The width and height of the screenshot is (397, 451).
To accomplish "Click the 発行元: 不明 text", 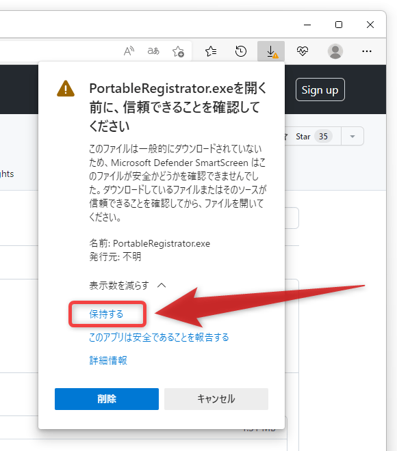I will [x=115, y=256].
